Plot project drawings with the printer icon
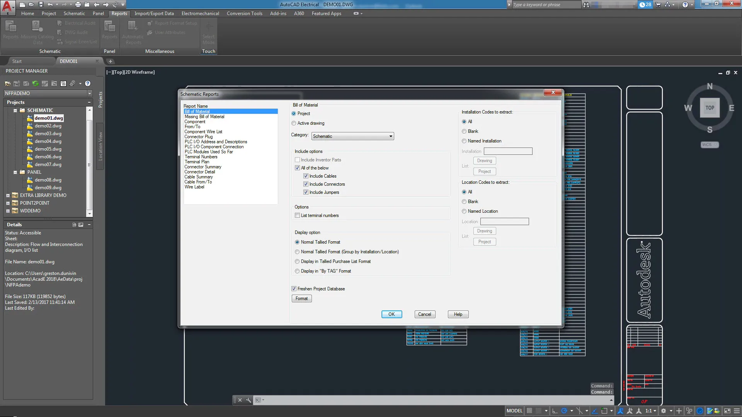This screenshot has height=417, width=742. [72, 83]
